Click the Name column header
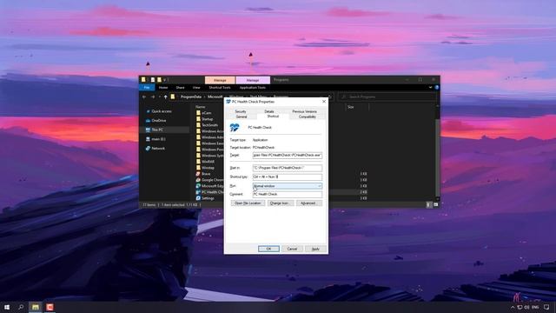556x313 pixels. point(201,107)
